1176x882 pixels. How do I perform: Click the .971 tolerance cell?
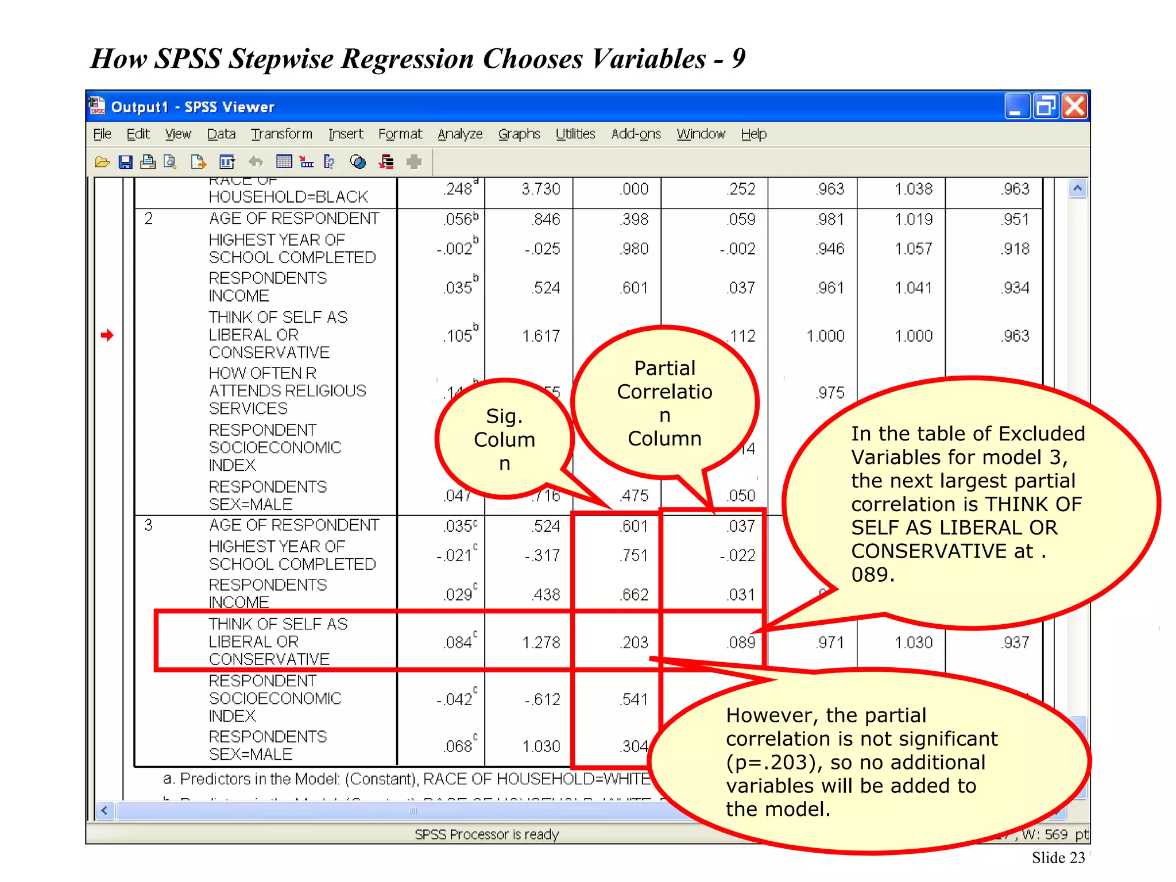coord(830,642)
